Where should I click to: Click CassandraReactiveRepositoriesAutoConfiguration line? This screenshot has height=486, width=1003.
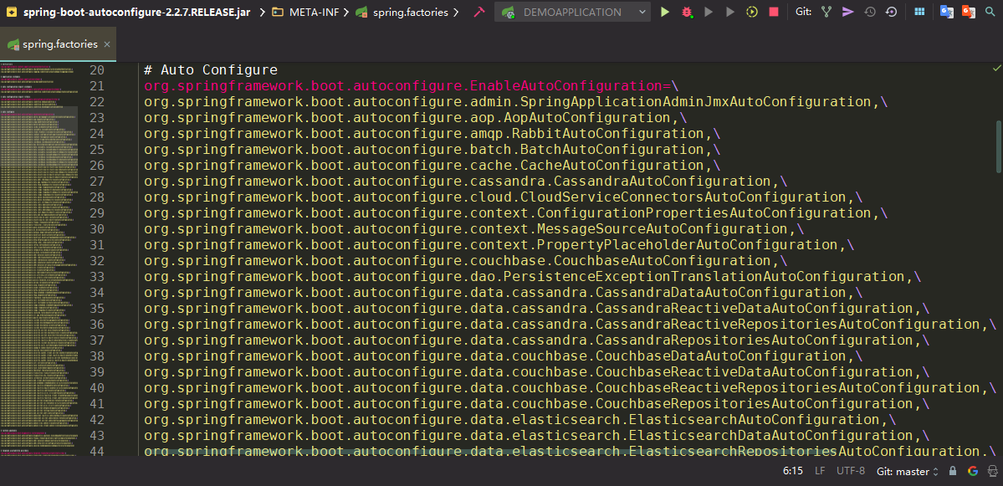coord(570,325)
